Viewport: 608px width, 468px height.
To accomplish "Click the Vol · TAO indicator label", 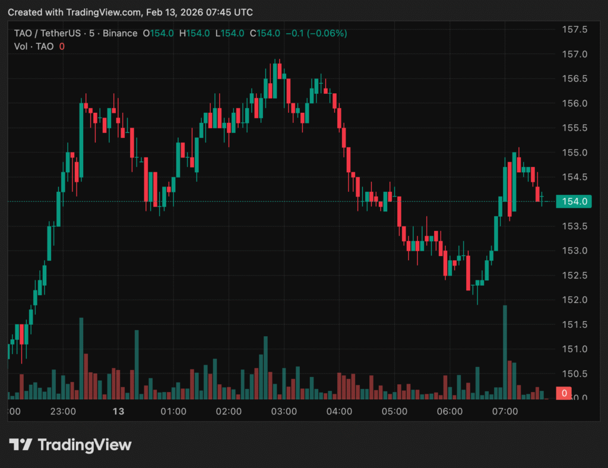I will pyautogui.click(x=34, y=46).
